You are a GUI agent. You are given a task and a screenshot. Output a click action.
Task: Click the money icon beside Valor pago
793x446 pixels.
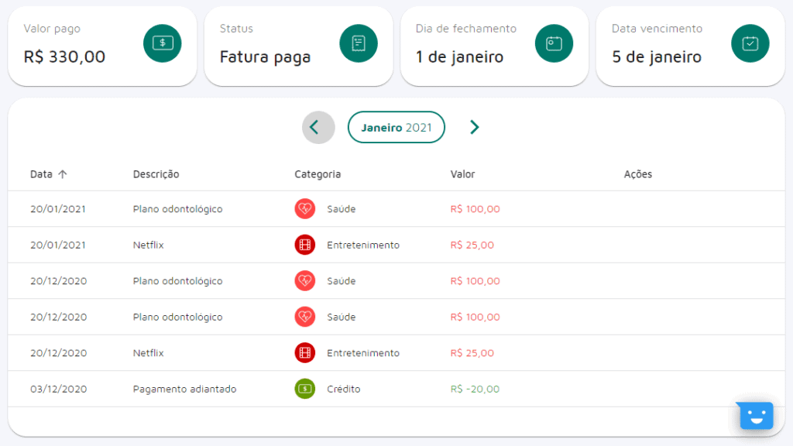tap(163, 43)
